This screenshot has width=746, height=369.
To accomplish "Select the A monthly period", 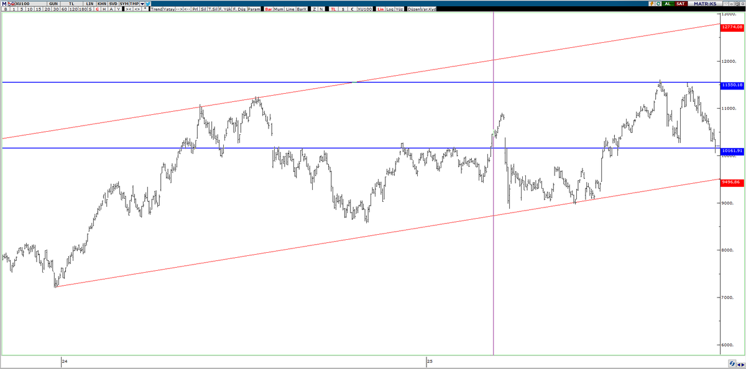I will [111, 9].
